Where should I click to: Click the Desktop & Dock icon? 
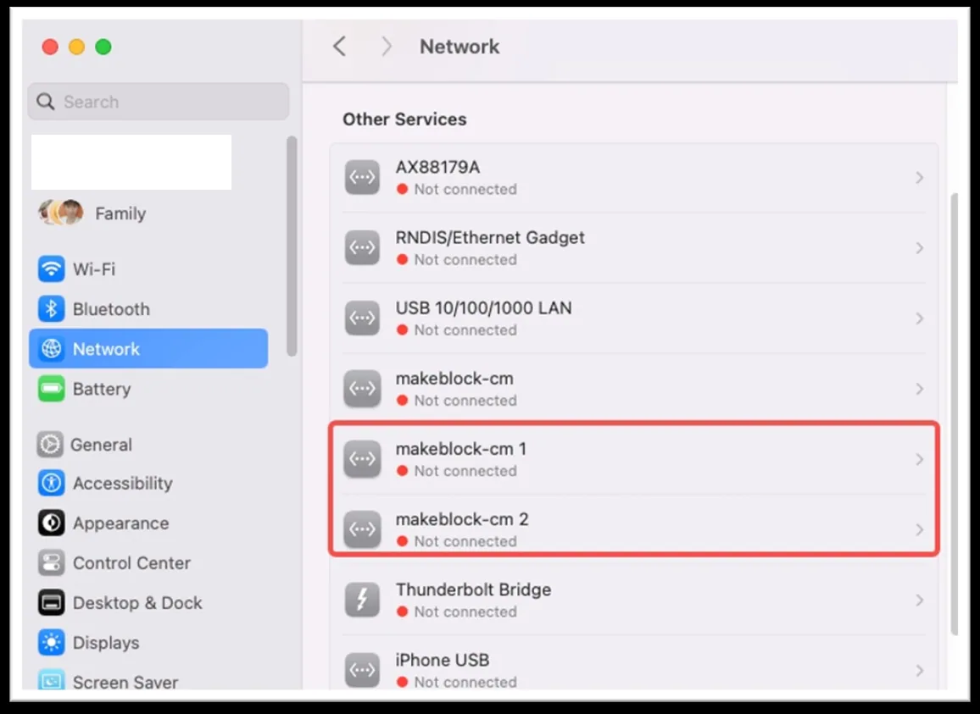pyautogui.click(x=51, y=603)
